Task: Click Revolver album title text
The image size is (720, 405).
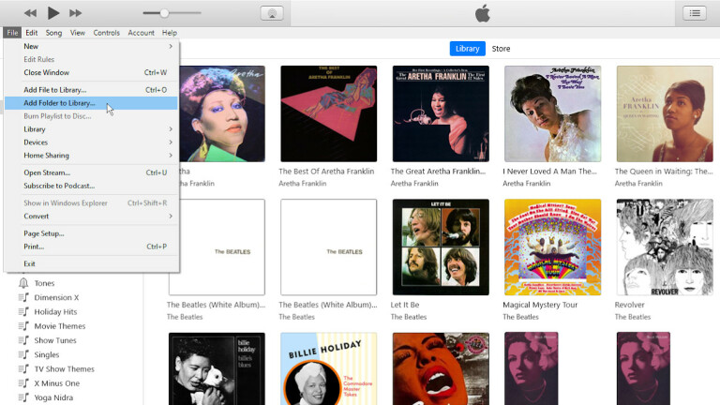Action: tap(630, 305)
